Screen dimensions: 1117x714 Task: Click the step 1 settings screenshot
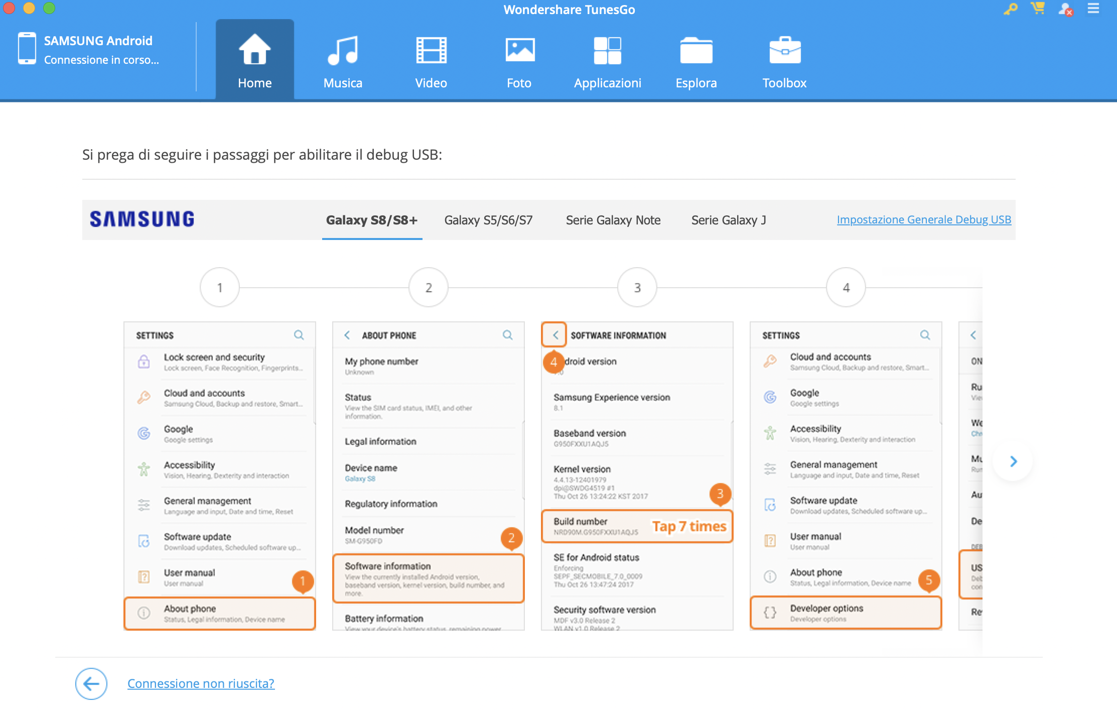coord(220,475)
